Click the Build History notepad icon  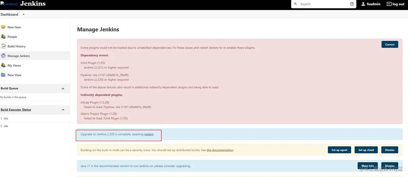point(3,46)
